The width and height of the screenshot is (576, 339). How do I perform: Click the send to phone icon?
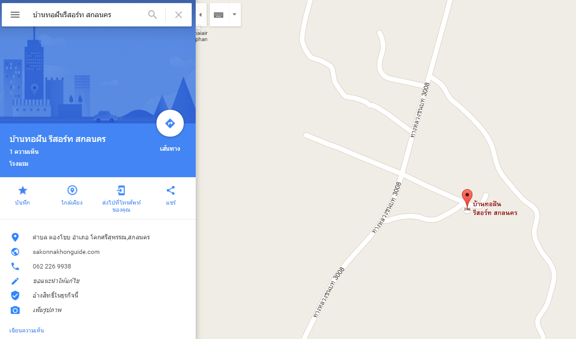(x=121, y=190)
